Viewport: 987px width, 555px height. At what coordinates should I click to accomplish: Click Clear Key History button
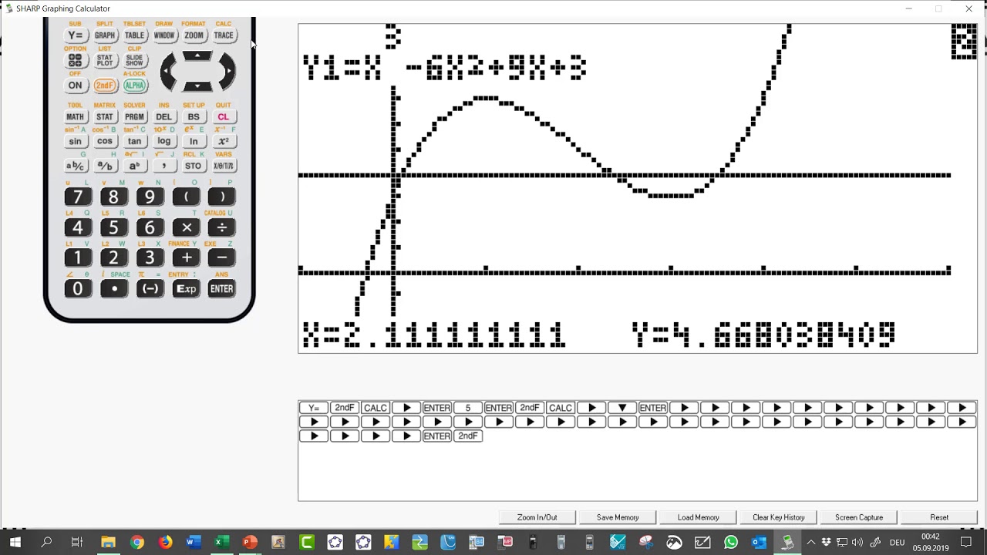(x=779, y=517)
